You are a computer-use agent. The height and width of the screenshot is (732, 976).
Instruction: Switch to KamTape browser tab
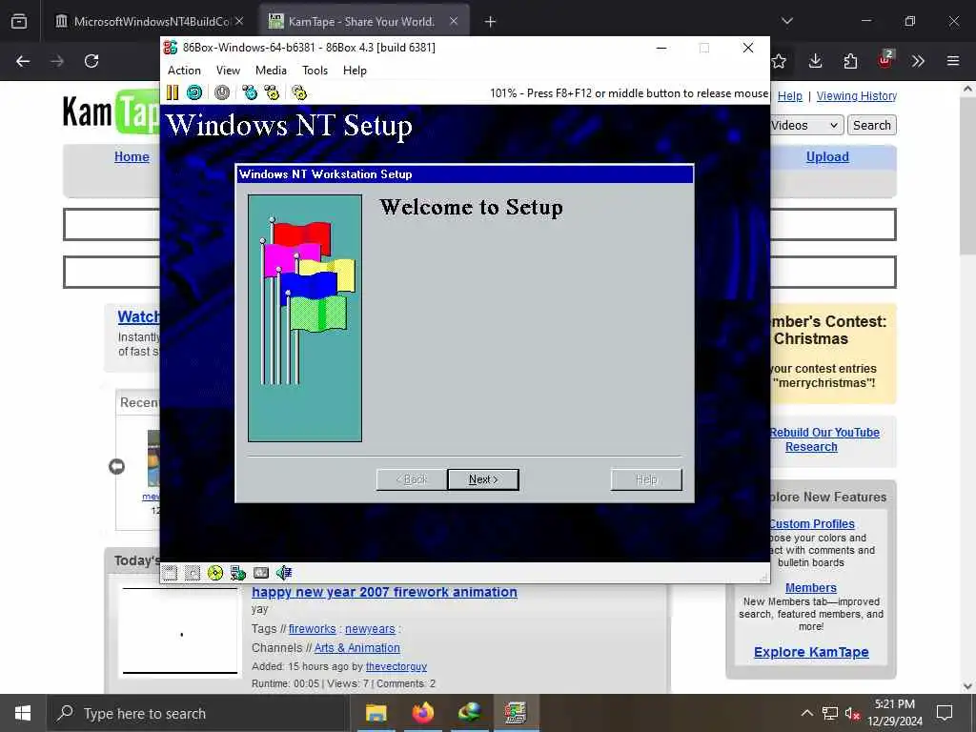365,21
